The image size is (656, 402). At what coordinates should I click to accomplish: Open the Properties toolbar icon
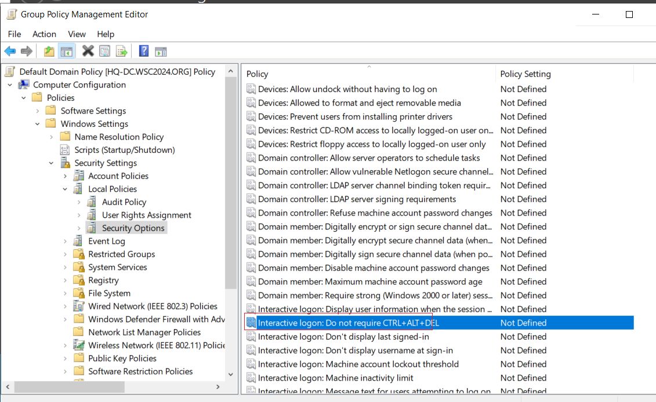104,52
